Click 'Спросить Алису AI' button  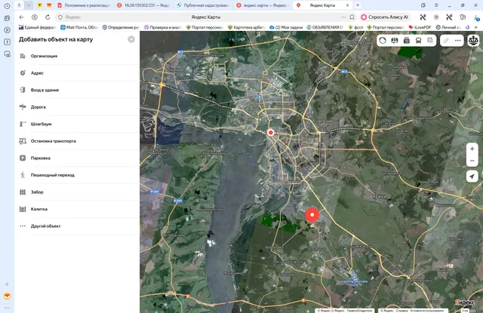tap(385, 17)
